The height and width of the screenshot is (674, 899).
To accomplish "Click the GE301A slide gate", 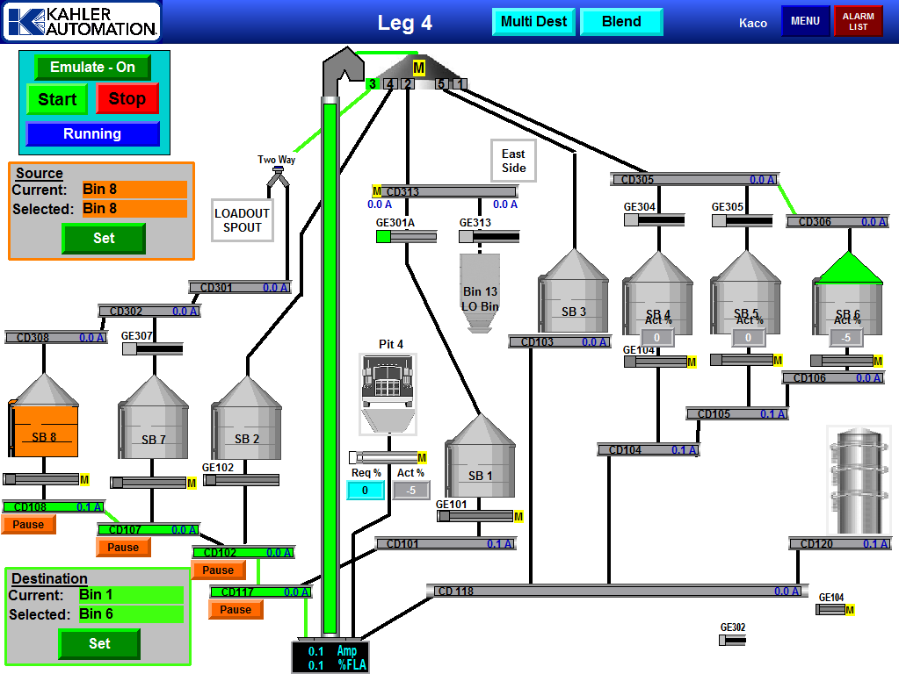I will (x=407, y=236).
